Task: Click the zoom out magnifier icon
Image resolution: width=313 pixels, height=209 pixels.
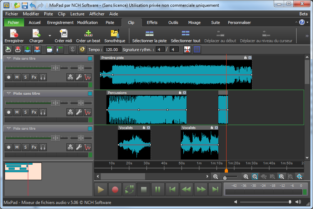Action: tap(215, 176)
